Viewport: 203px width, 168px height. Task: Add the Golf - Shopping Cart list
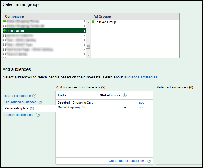tap(142, 107)
